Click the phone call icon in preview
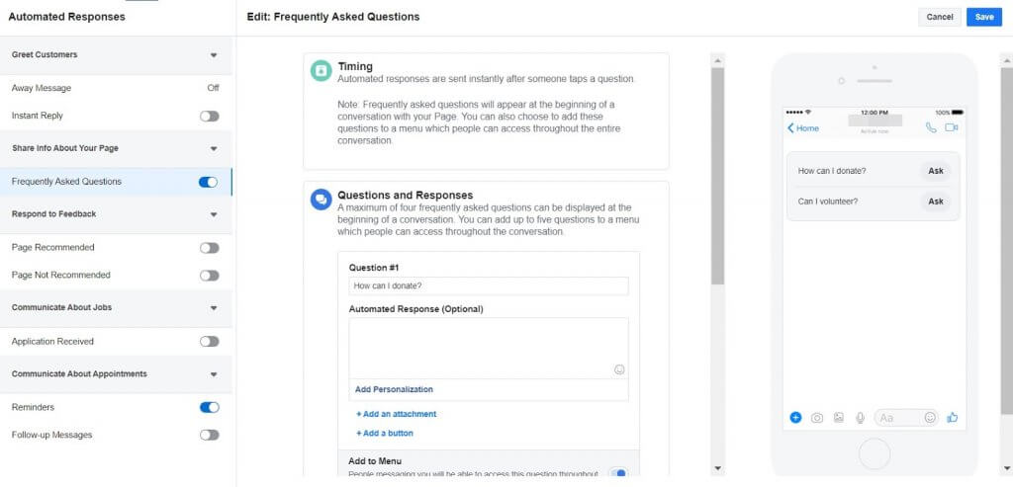The width and height of the screenshot is (1013, 487). point(931,127)
